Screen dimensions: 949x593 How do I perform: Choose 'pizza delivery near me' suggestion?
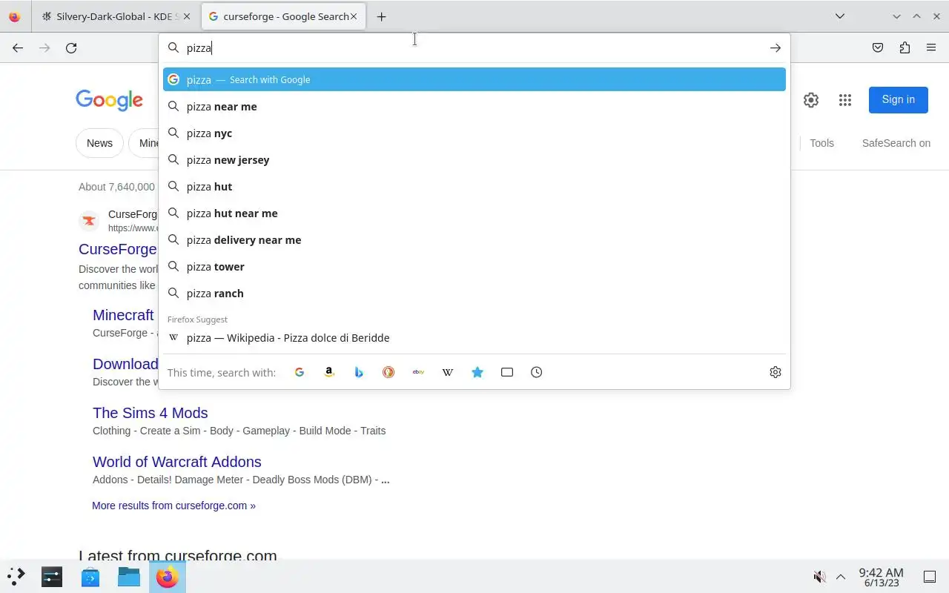pos(474,239)
